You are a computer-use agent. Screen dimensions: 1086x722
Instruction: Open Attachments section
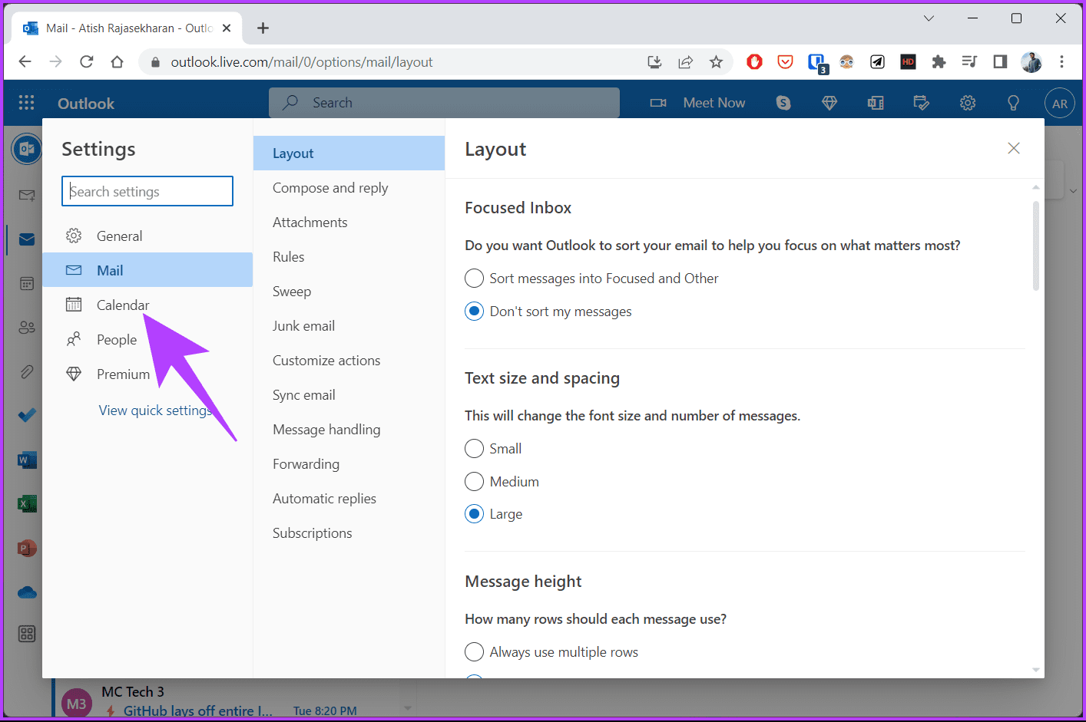[349, 222]
